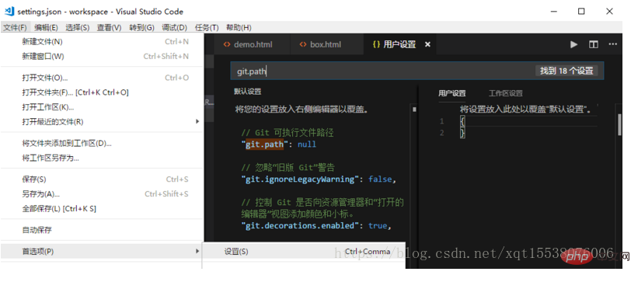
Task: Open the 选择(S) menu
Action: tap(77, 27)
